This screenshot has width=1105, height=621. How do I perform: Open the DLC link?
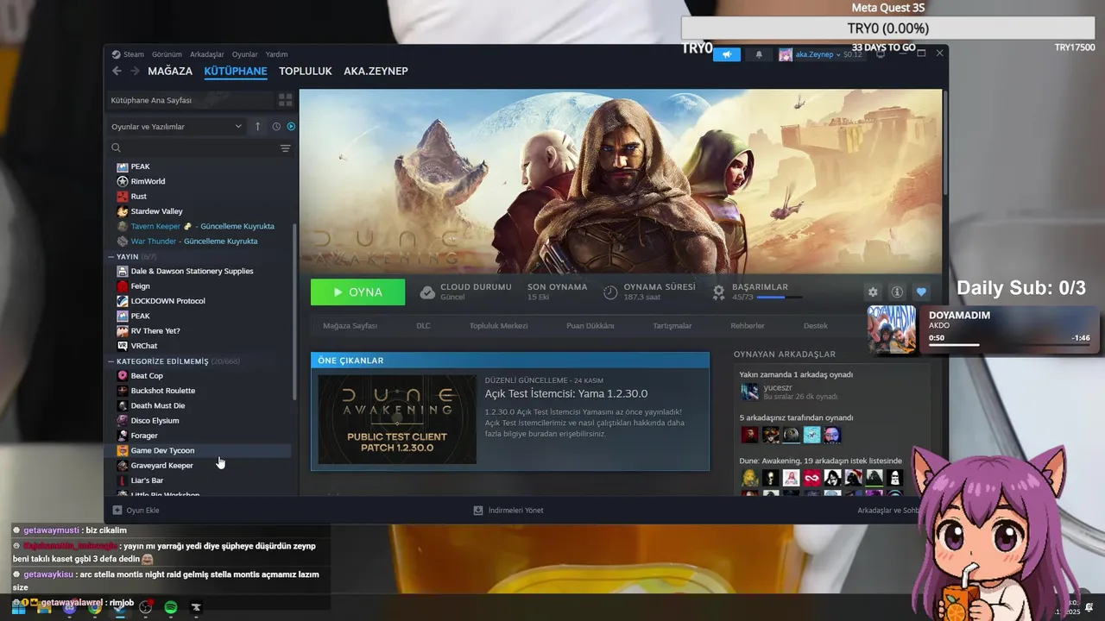(x=423, y=326)
